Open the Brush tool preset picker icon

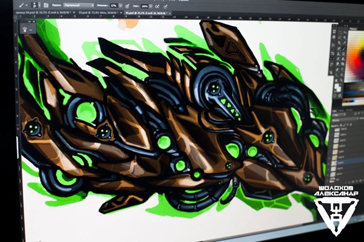(x=21, y=5)
